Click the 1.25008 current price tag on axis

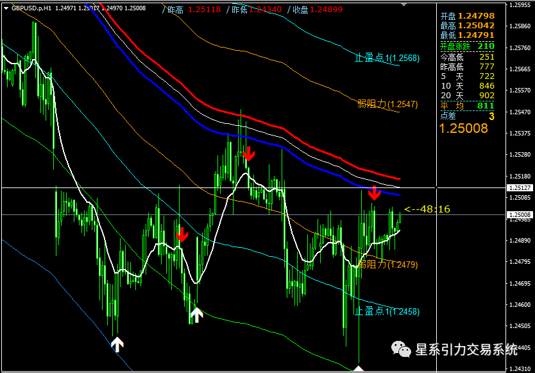tap(521, 215)
